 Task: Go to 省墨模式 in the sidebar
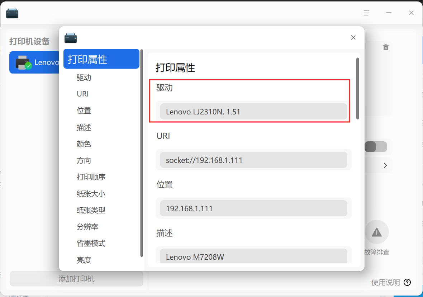coord(91,244)
